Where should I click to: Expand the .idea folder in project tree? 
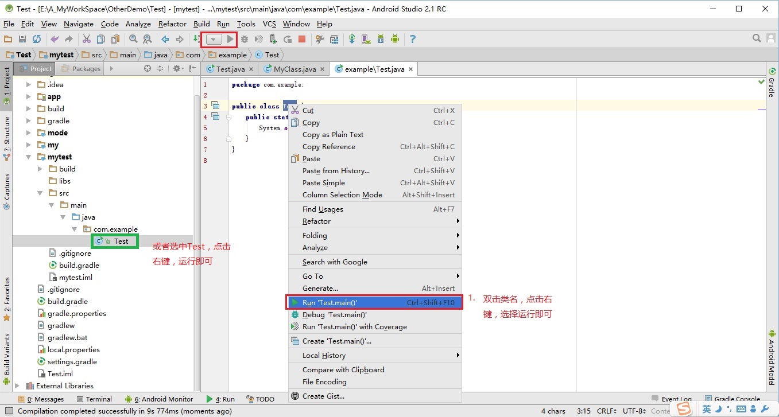29,85
